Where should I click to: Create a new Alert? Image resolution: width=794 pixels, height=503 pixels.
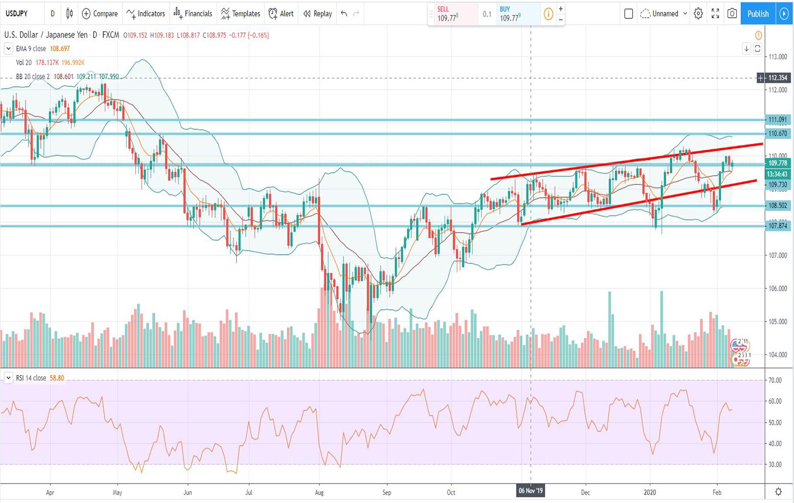point(281,14)
